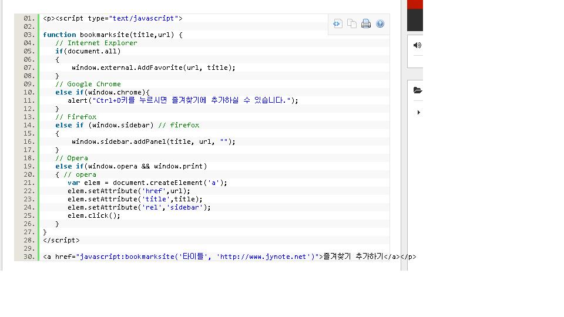Click the print icon in code toolbar
The width and height of the screenshot is (564, 317).
(366, 23)
